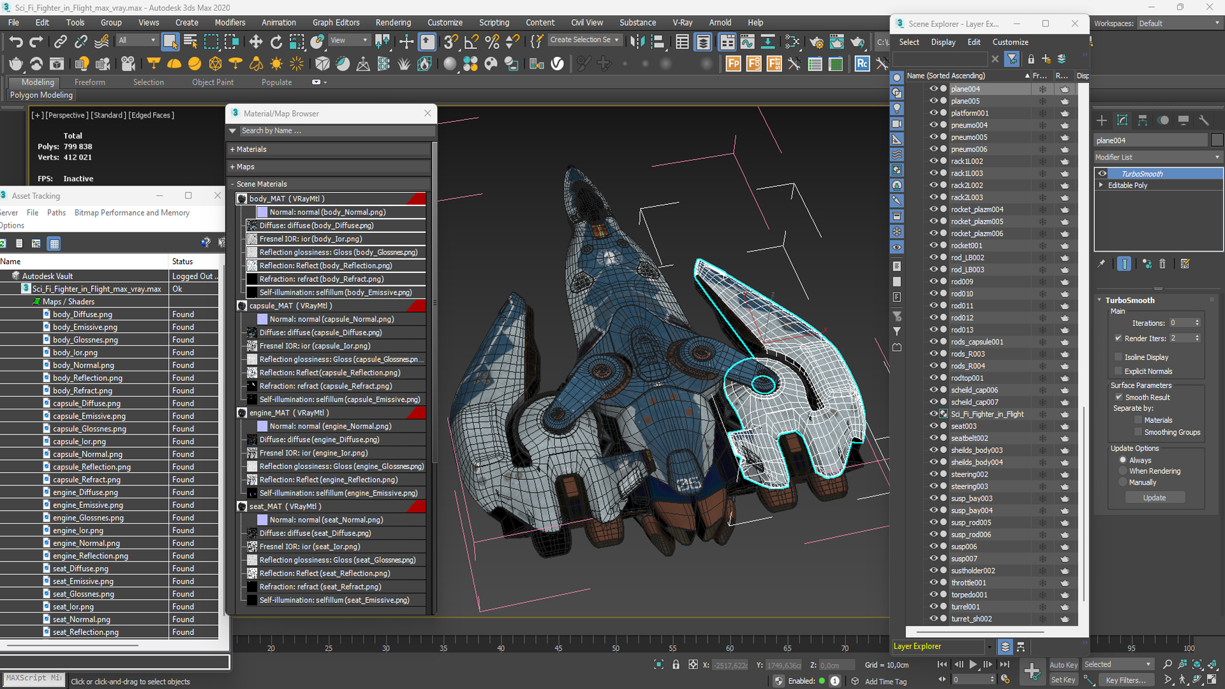
Task: Open the selection filter All dropdown
Action: 137,40
